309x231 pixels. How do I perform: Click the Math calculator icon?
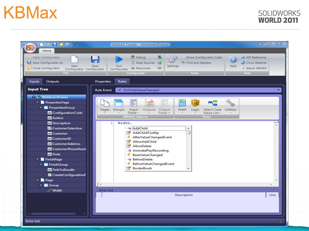(182, 103)
